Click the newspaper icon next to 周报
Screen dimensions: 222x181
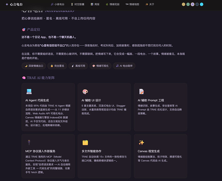92,4
